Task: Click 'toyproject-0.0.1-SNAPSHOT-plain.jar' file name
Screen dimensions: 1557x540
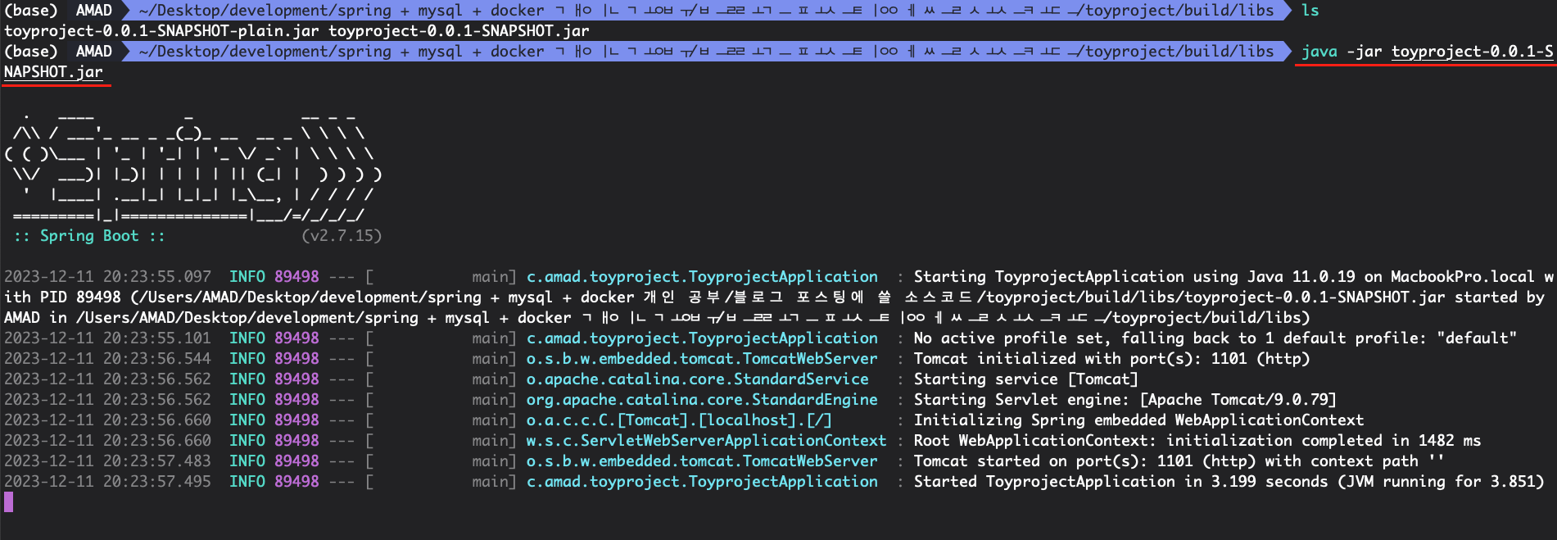Action: tap(162, 31)
